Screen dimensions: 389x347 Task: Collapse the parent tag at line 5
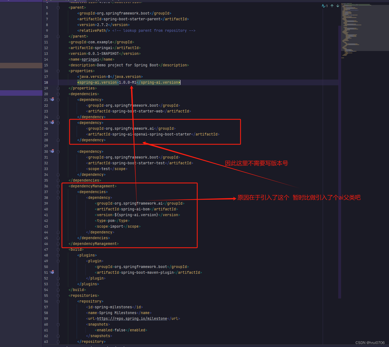point(58,8)
